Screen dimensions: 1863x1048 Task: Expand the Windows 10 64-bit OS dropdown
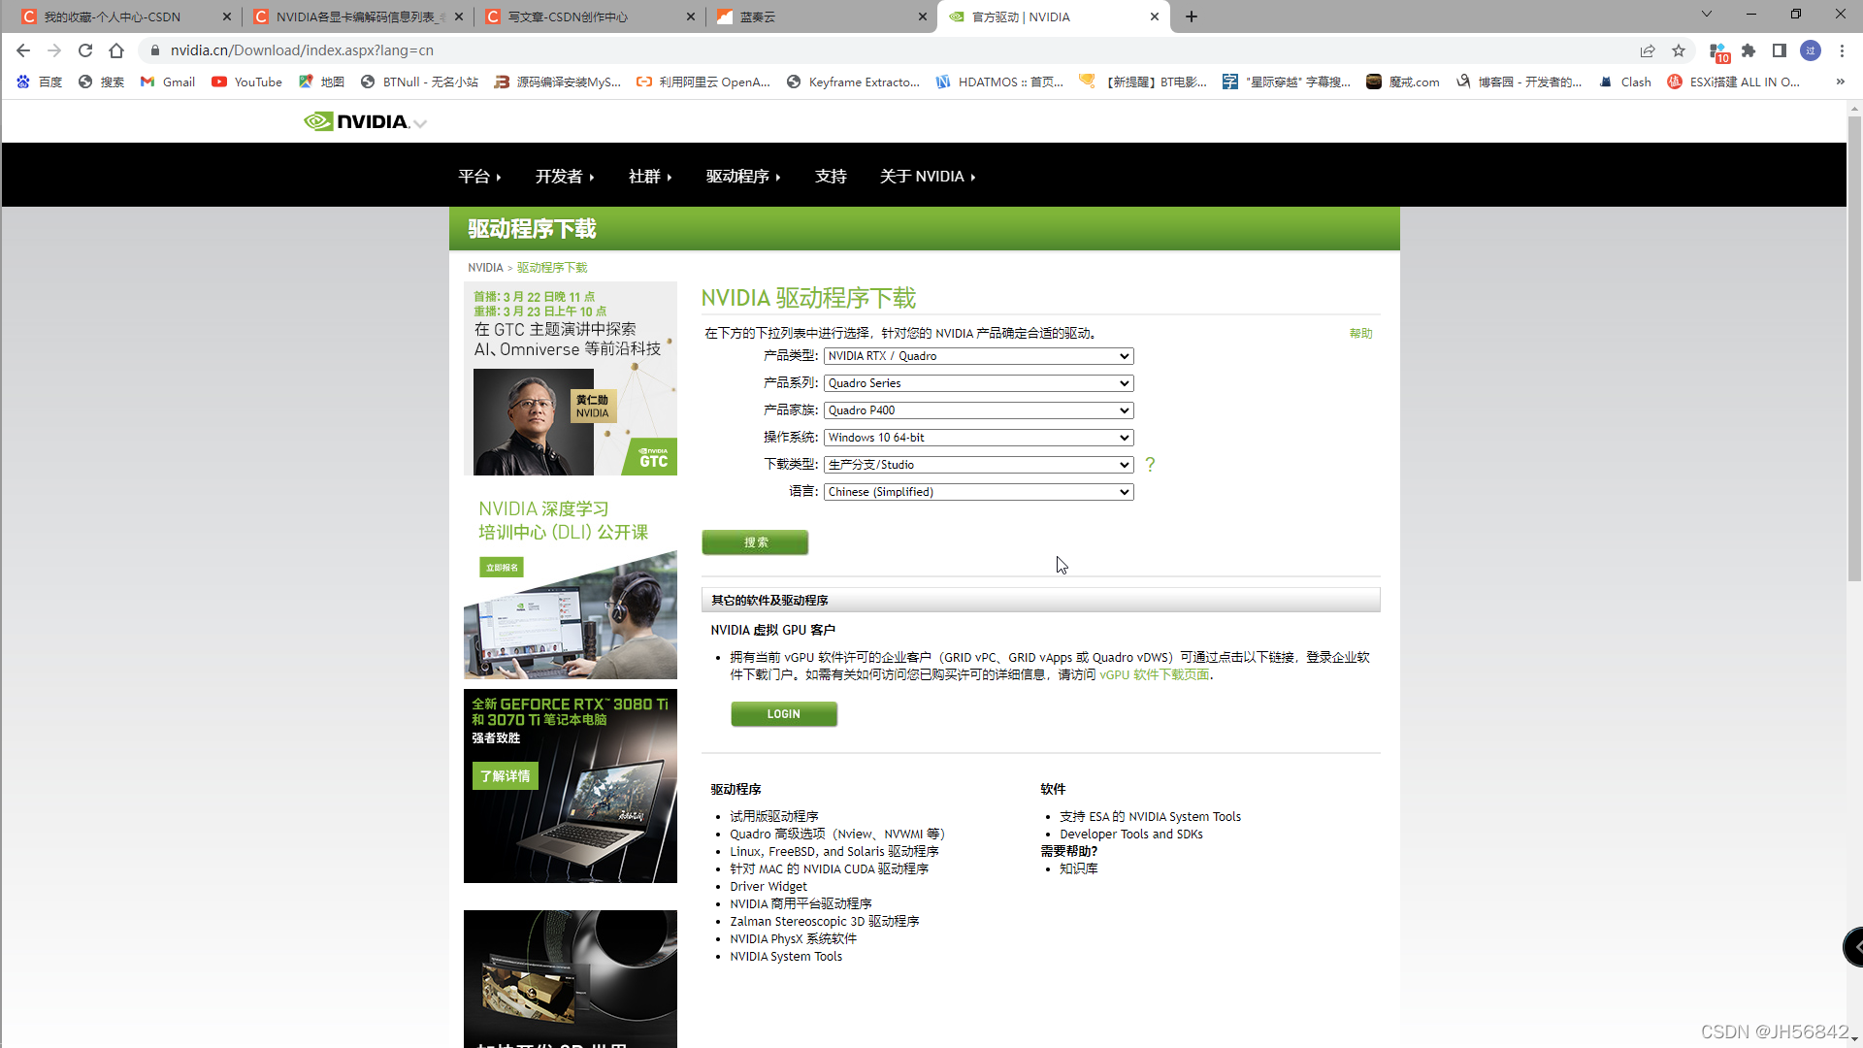click(978, 438)
